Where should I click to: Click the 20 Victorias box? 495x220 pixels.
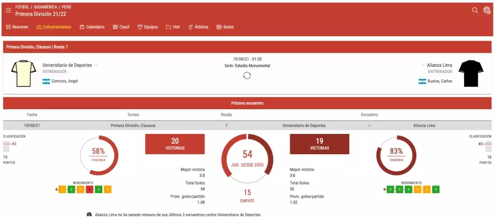[175, 144]
